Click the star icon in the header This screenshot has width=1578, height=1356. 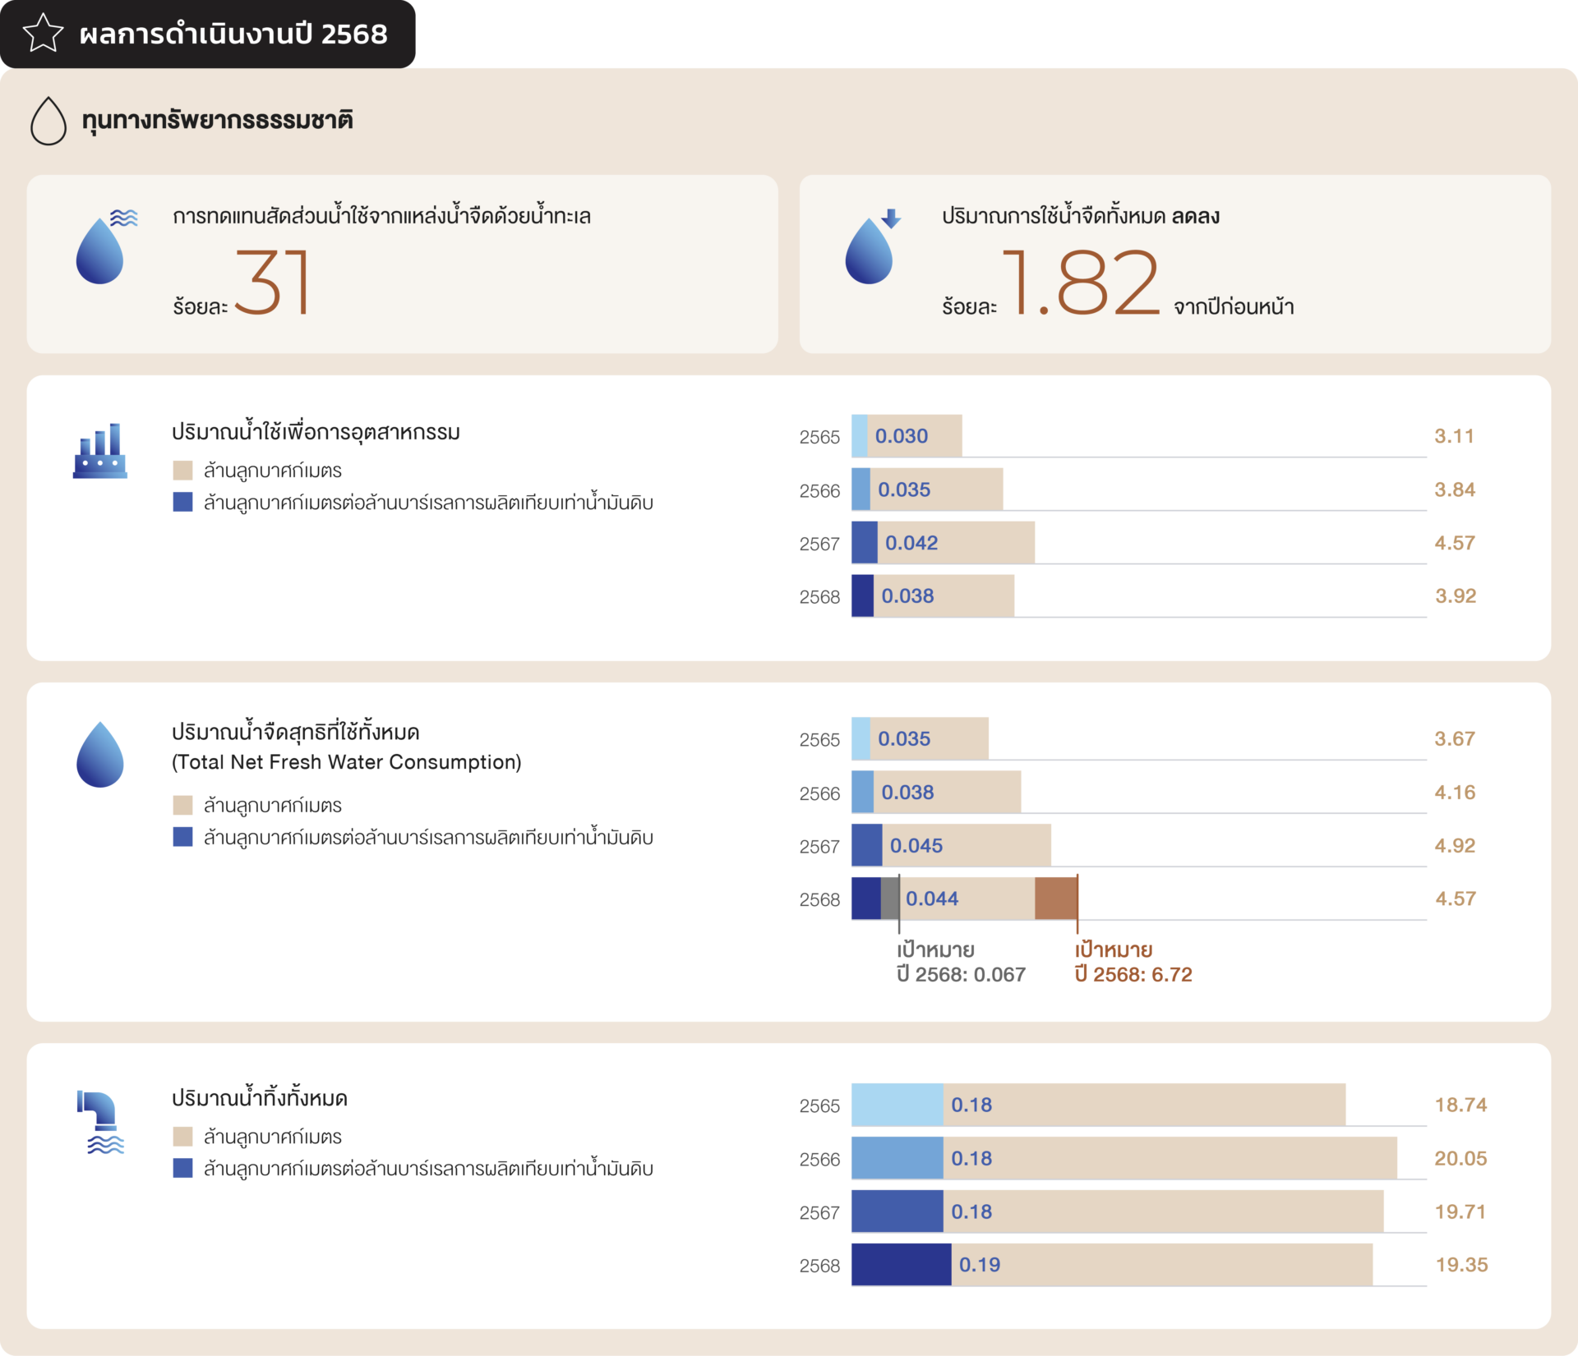(x=43, y=34)
